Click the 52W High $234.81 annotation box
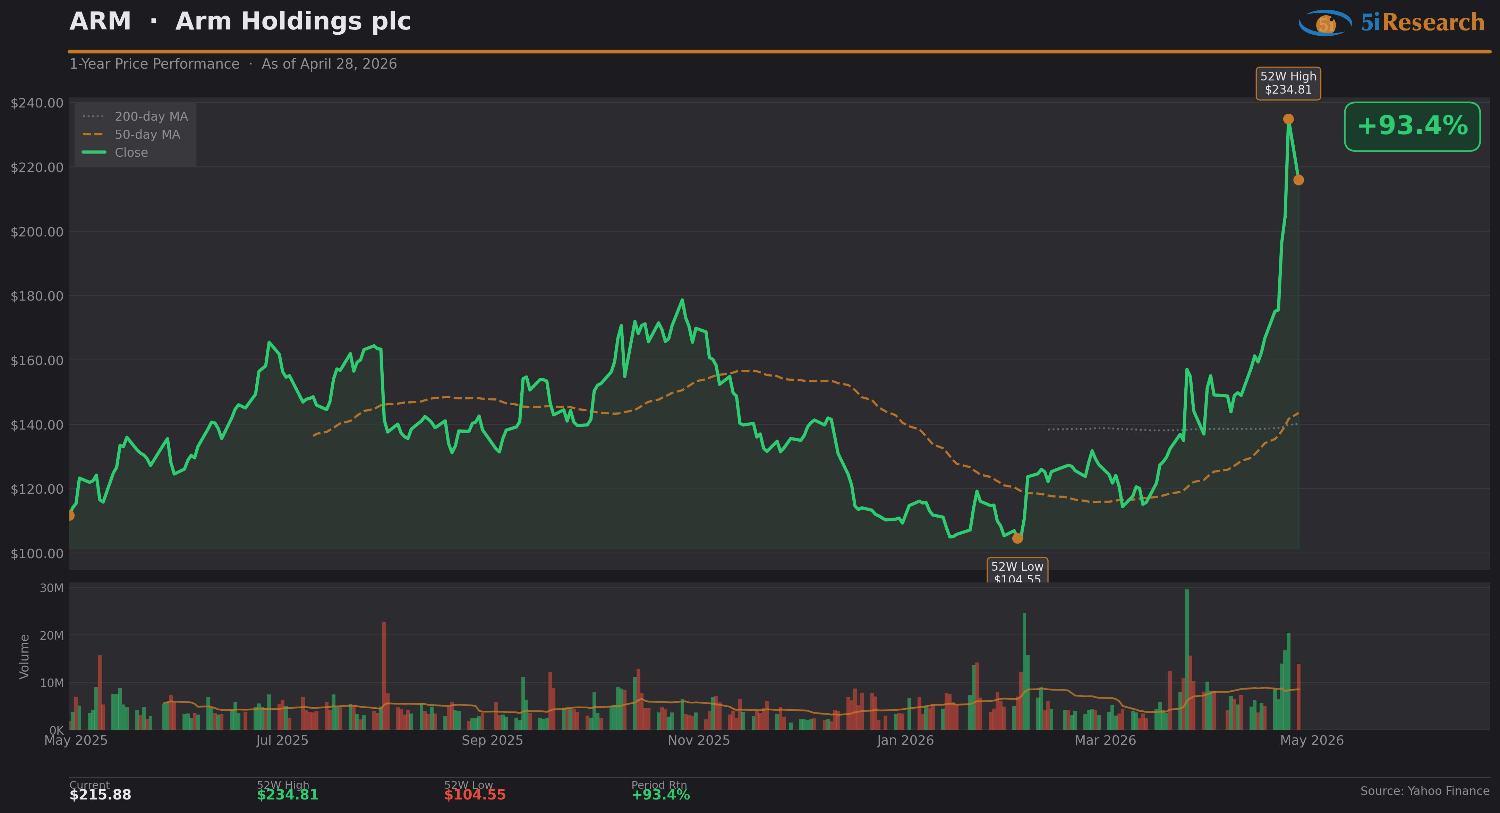The image size is (1500, 813). (x=1288, y=83)
